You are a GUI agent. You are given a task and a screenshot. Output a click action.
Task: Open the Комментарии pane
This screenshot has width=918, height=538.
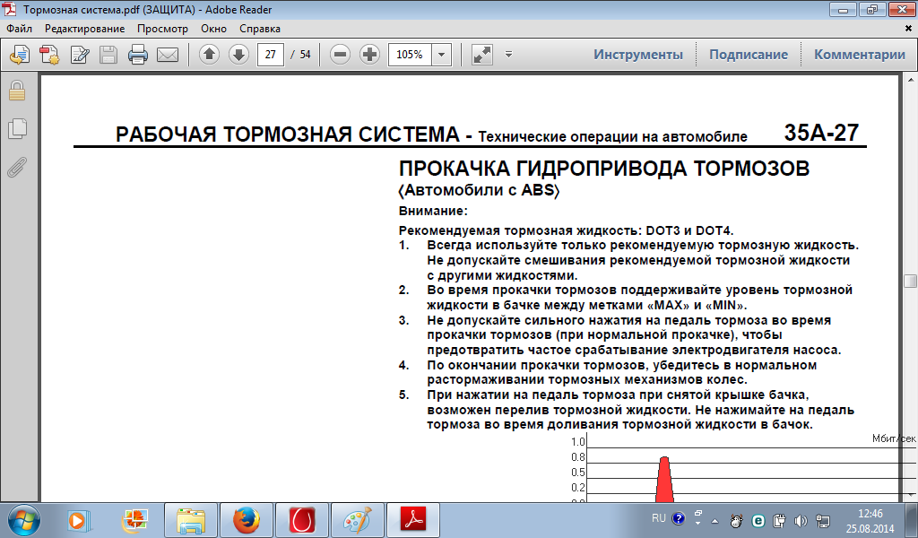(x=859, y=55)
